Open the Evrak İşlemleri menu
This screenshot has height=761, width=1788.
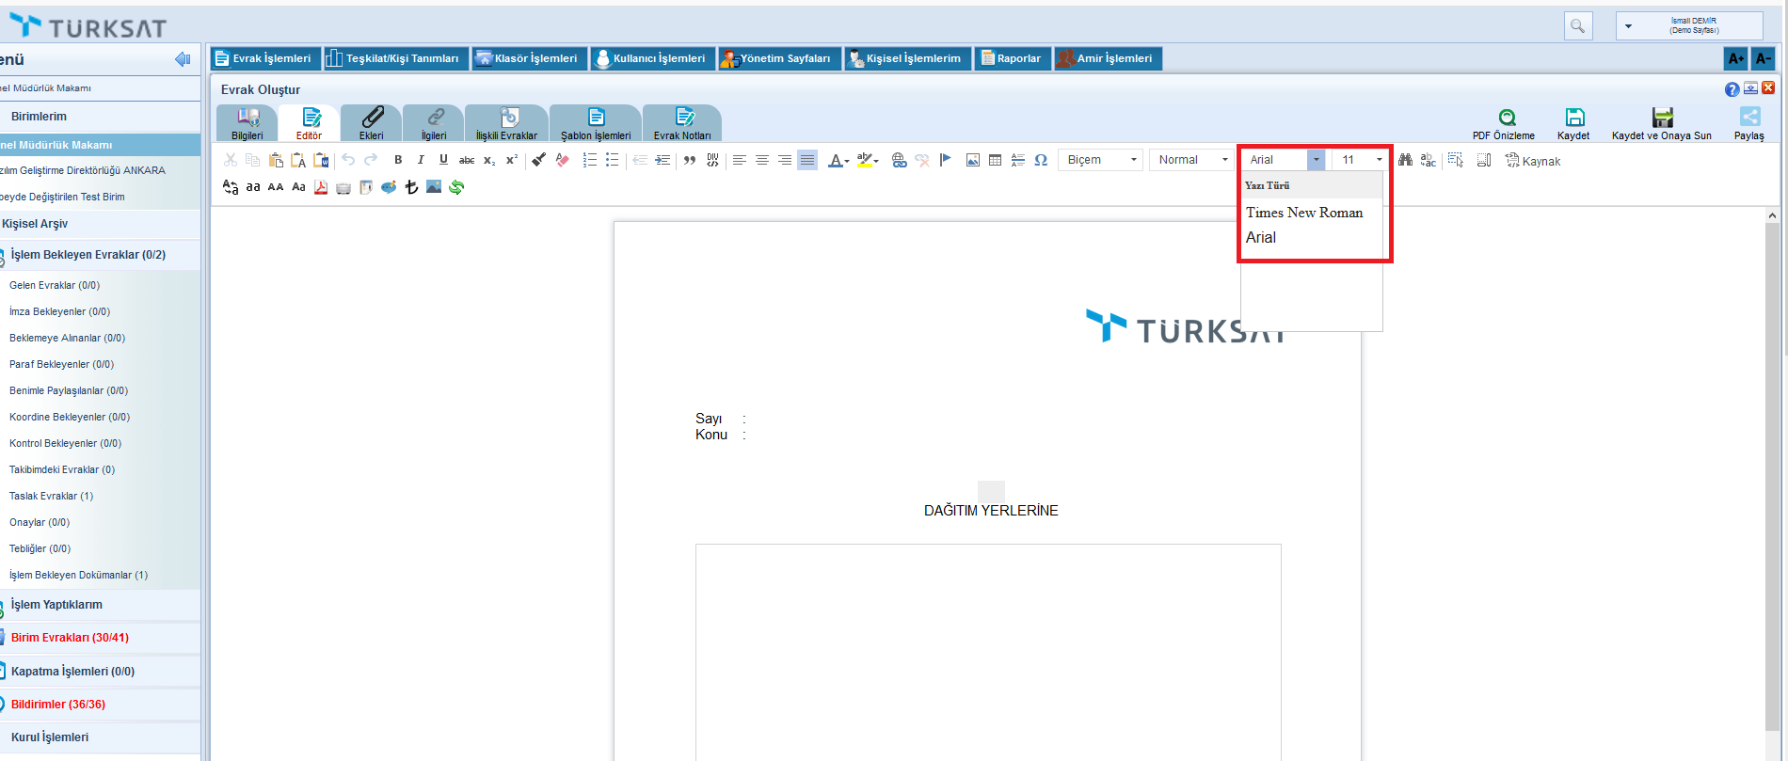coord(264,58)
